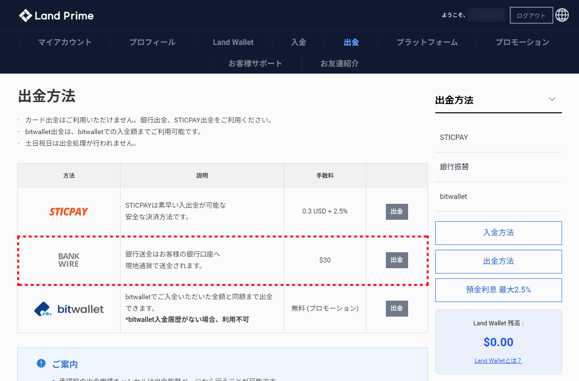The height and width of the screenshot is (381, 579).
Task: Click the ご案内 section heading
Action: 65,365
